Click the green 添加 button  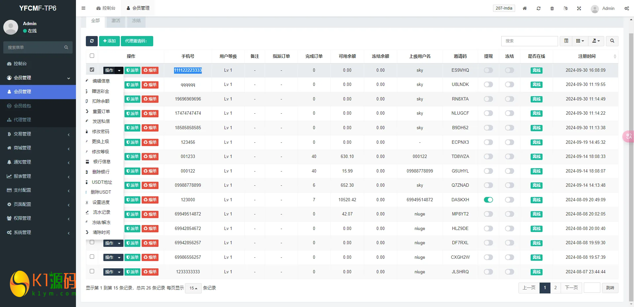109,41
